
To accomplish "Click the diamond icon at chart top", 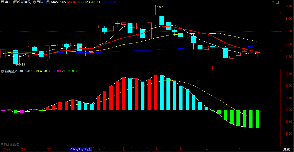I will (273, 2).
